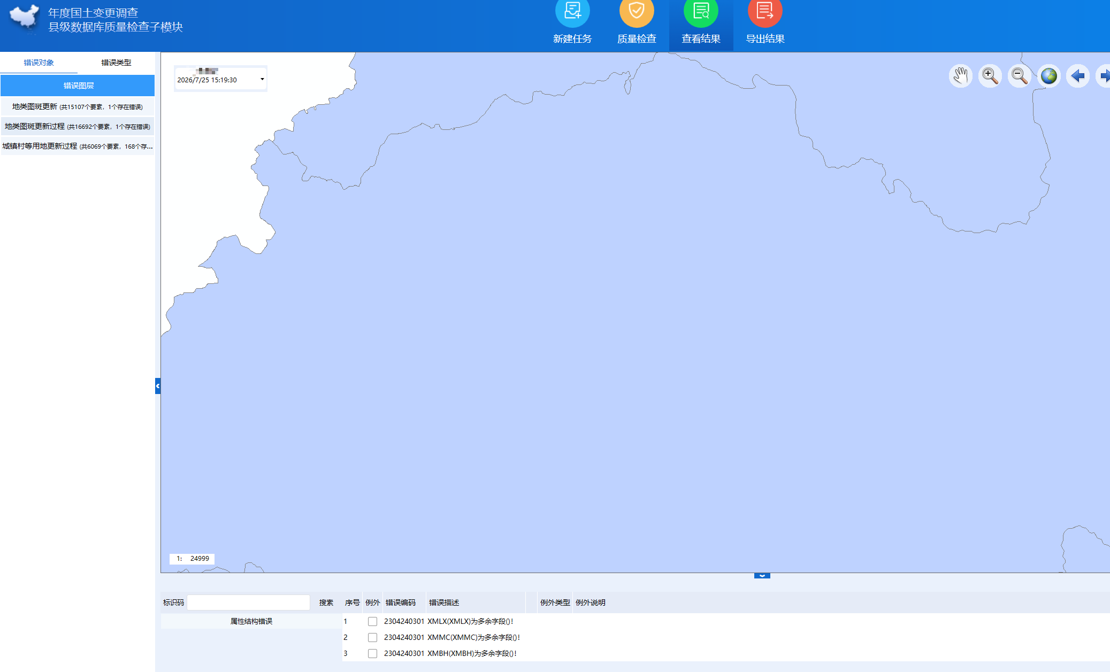Image resolution: width=1110 pixels, height=672 pixels.
Task: Check the exception box for row 1
Action: [x=372, y=621]
